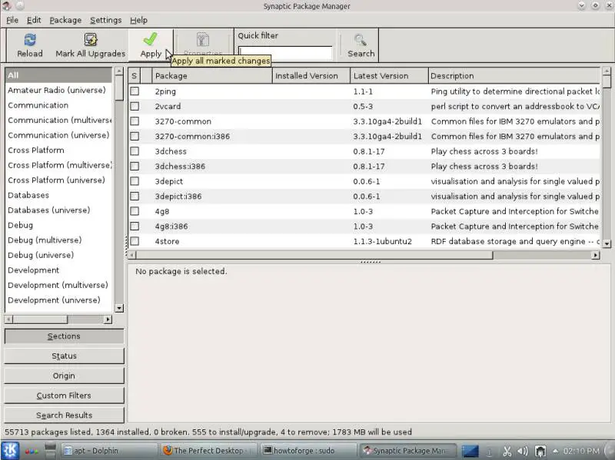Viewport: 615px width, 460px height.
Task: Open the File menu
Action: coord(12,20)
